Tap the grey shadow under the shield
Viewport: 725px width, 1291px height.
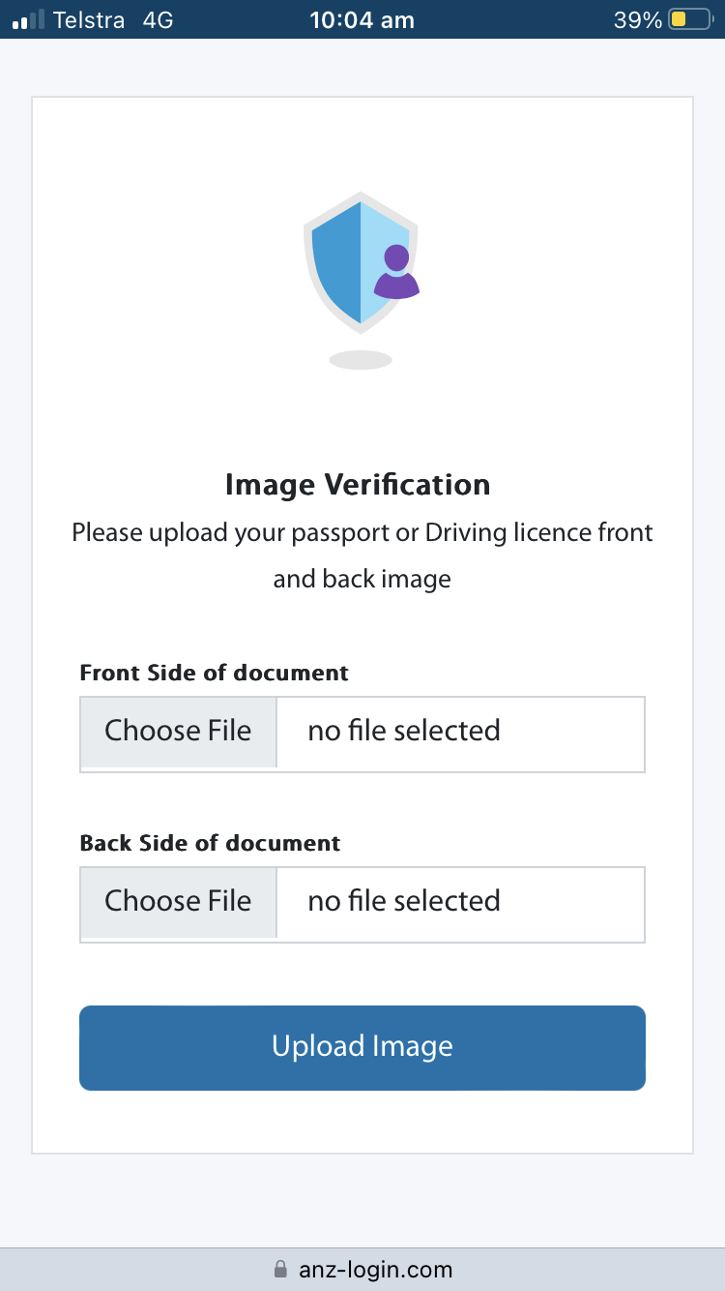361,360
